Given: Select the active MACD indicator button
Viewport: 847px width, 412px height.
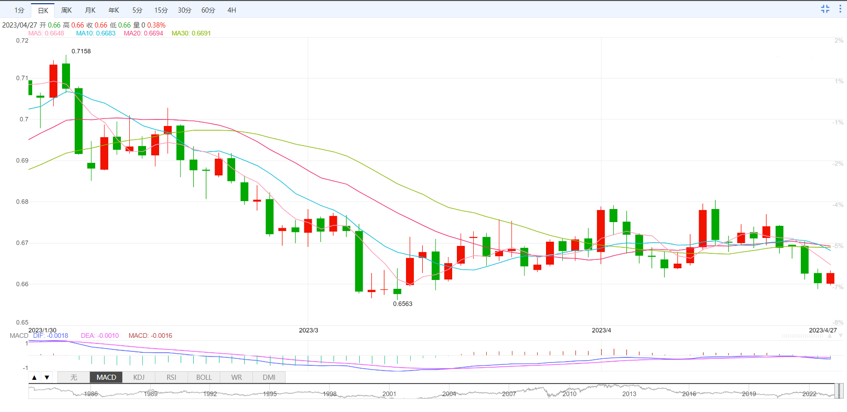Looking at the screenshot, I should click(106, 377).
